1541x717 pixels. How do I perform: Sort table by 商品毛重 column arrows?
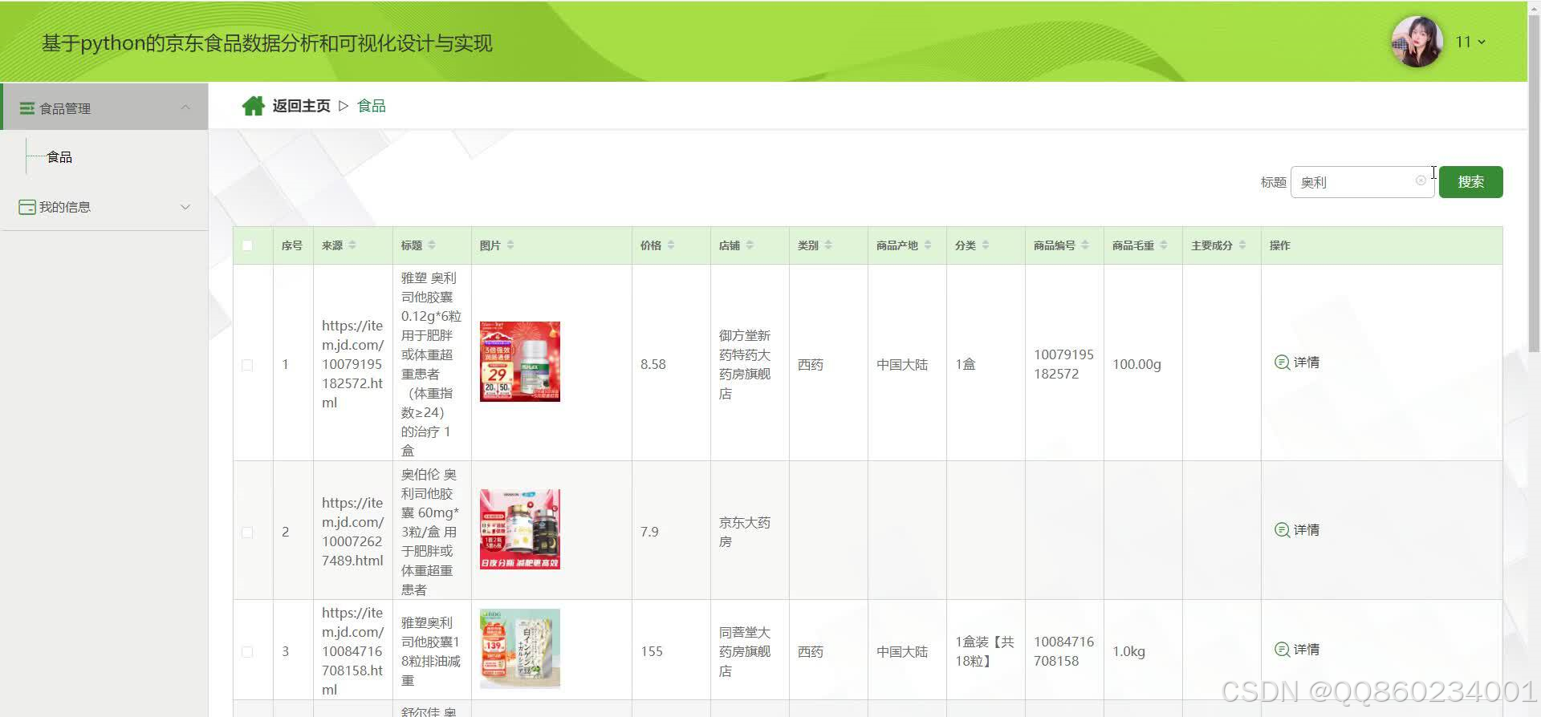(1164, 245)
